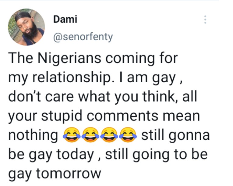Open the @senorfenty handle link
Screen dimensions: 233x186
pos(83,37)
